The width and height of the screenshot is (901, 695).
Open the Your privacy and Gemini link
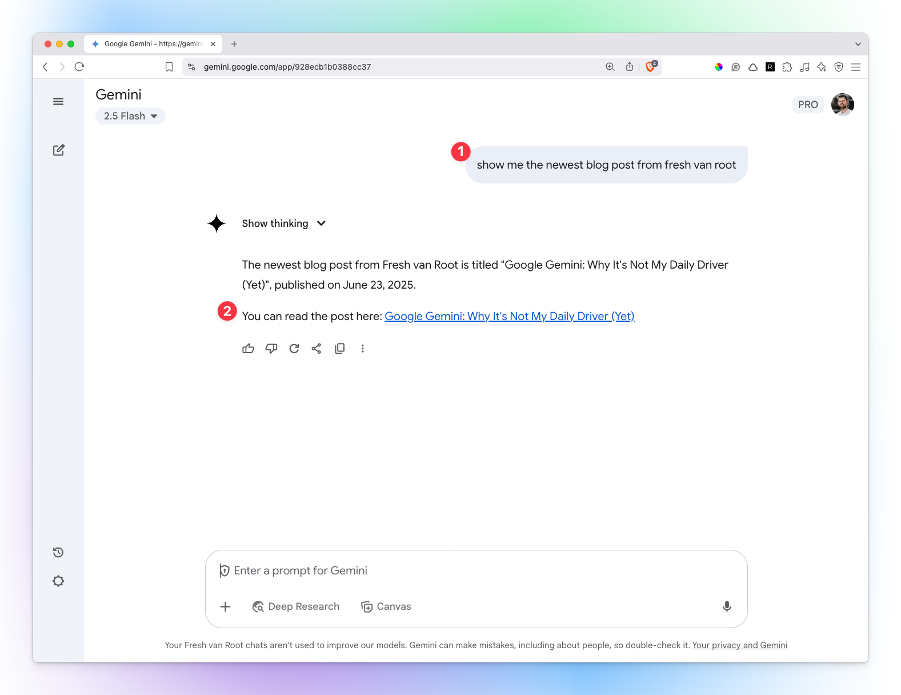pos(740,645)
